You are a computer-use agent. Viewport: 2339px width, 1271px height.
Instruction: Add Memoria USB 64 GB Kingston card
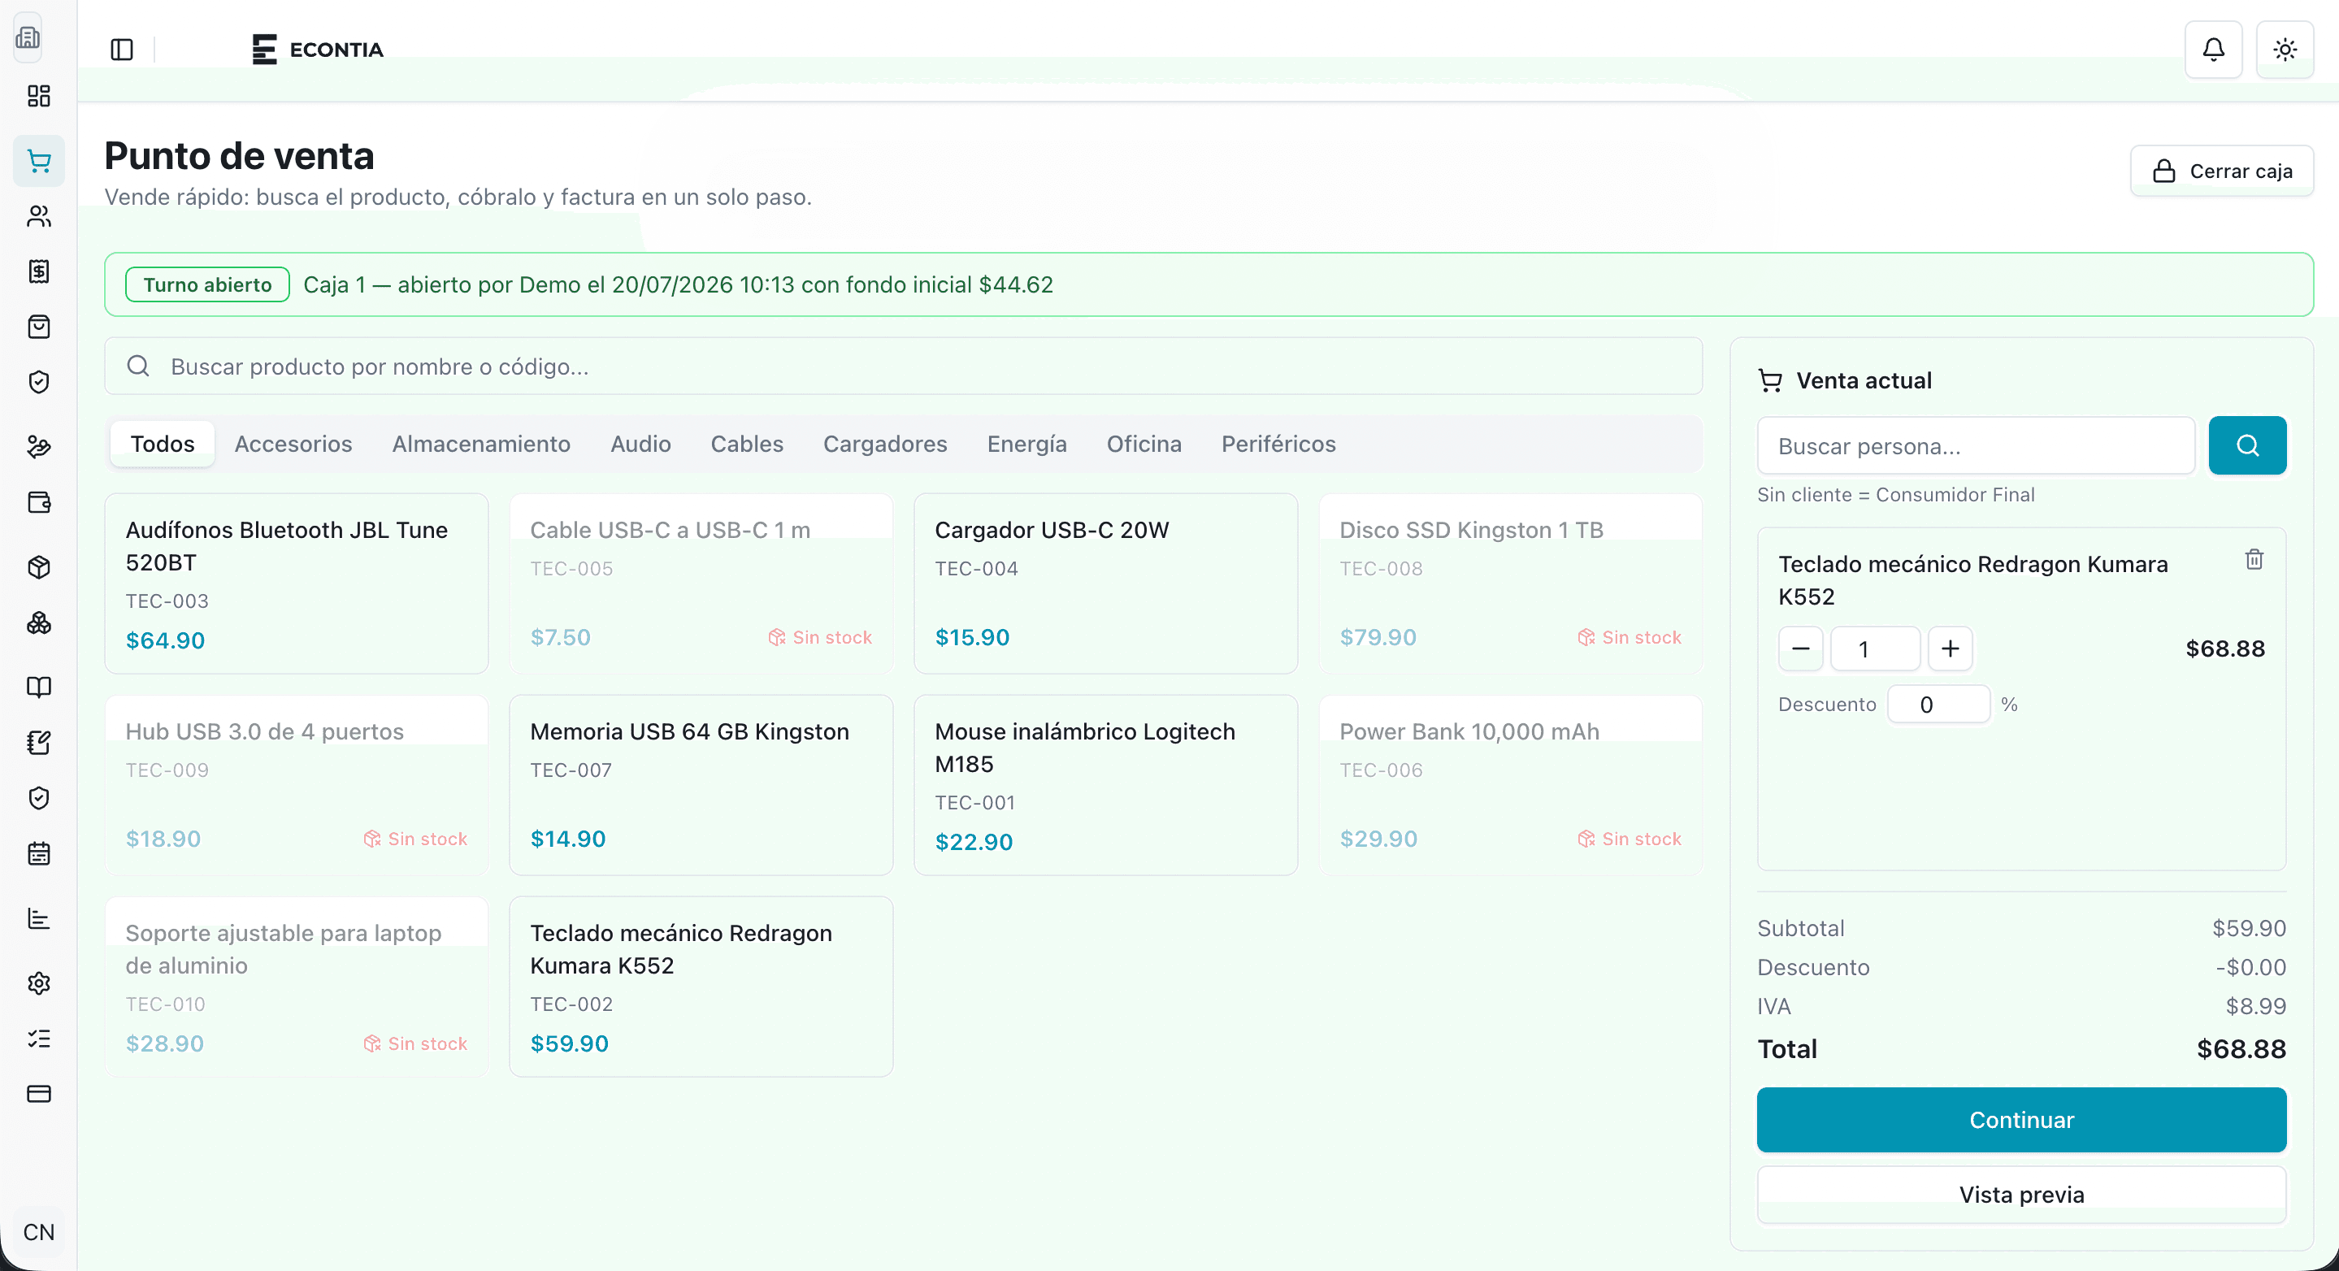coord(701,785)
